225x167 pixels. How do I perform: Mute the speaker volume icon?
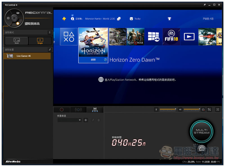(x=180, y=109)
